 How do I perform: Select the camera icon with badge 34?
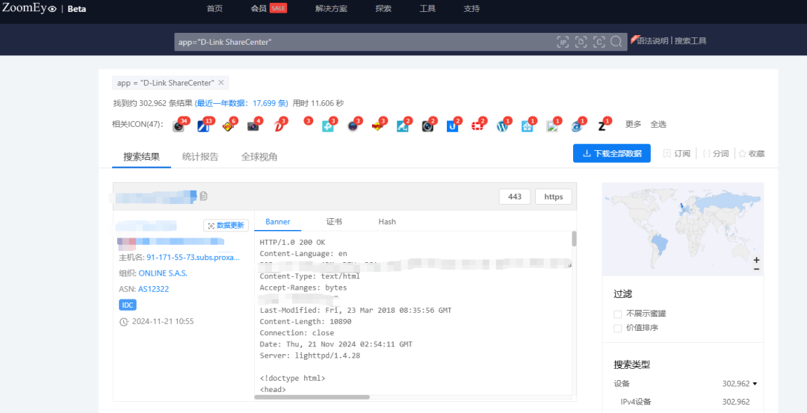pyautogui.click(x=179, y=126)
